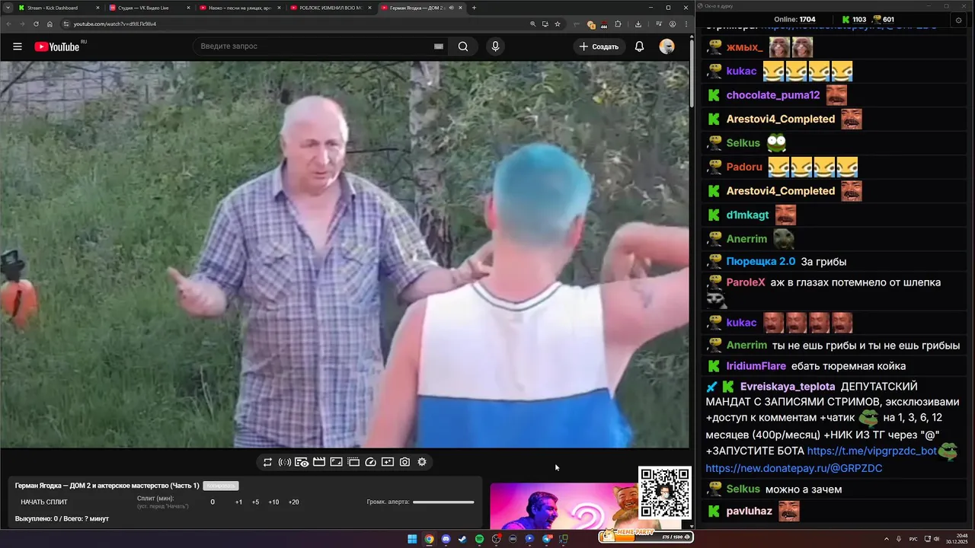Viewport: 975px width, 548px height.
Task: Click username Пюрещка 2.0 in chat
Action: click(x=761, y=261)
